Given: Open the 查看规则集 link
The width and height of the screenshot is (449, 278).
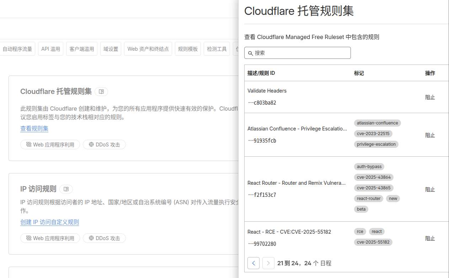Looking at the screenshot, I should point(34,128).
